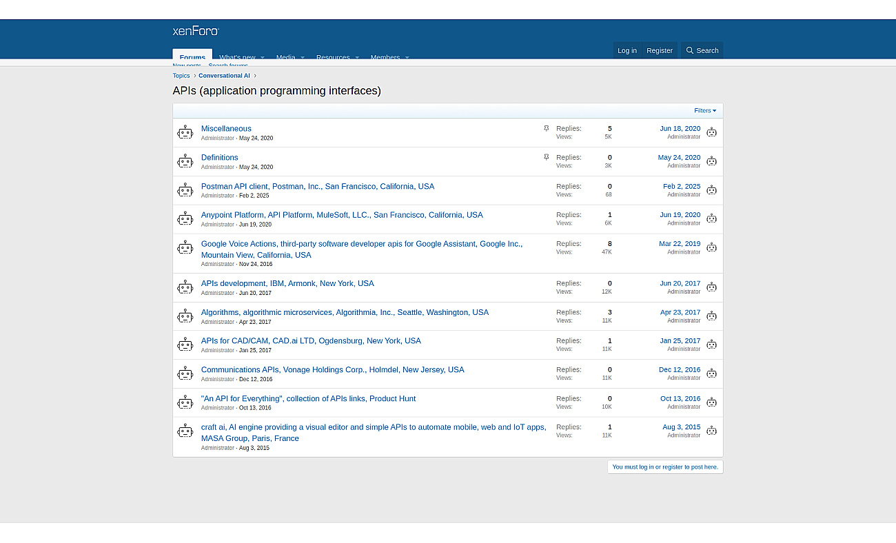The height and width of the screenshot is (543, 896).
Task: Open the Members tab
Action: pos(385,57)
